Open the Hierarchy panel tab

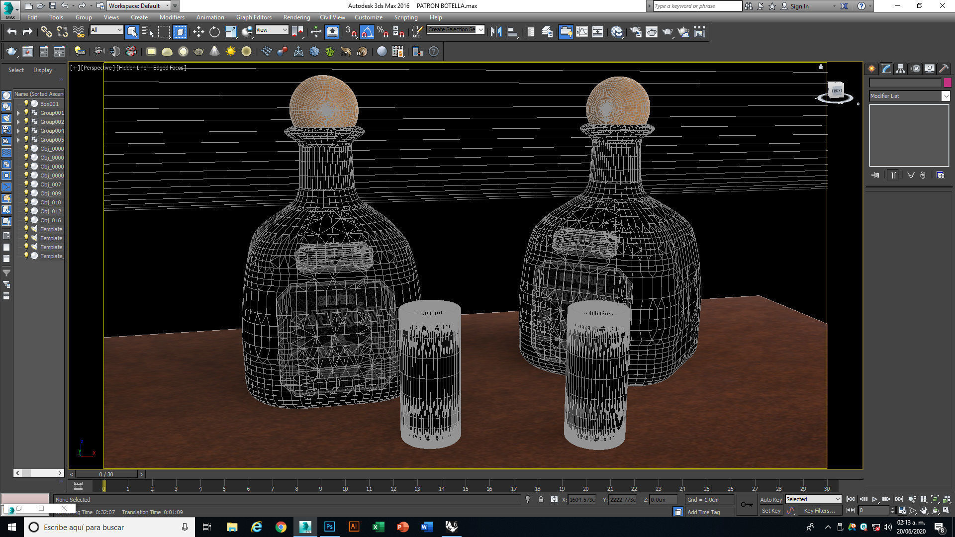[901, 69]
